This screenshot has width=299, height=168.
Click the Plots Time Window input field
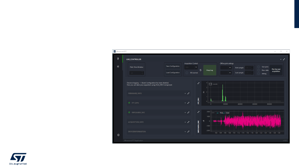pyautogui.click(x=136, y=73)
